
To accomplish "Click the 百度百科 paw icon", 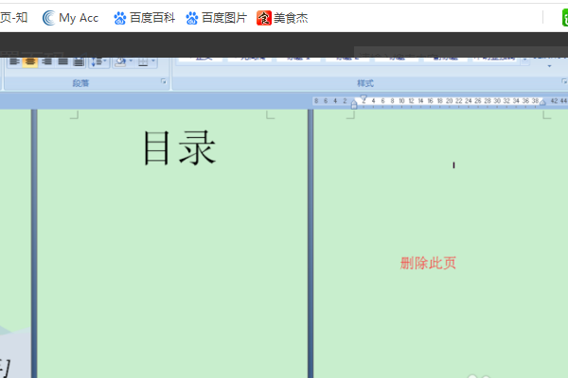I will coord(120,18).
